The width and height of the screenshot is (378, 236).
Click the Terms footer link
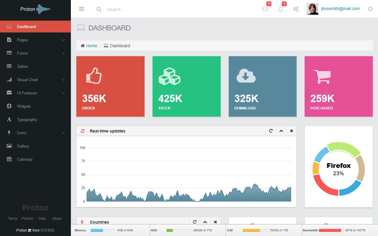pos(13,219)
